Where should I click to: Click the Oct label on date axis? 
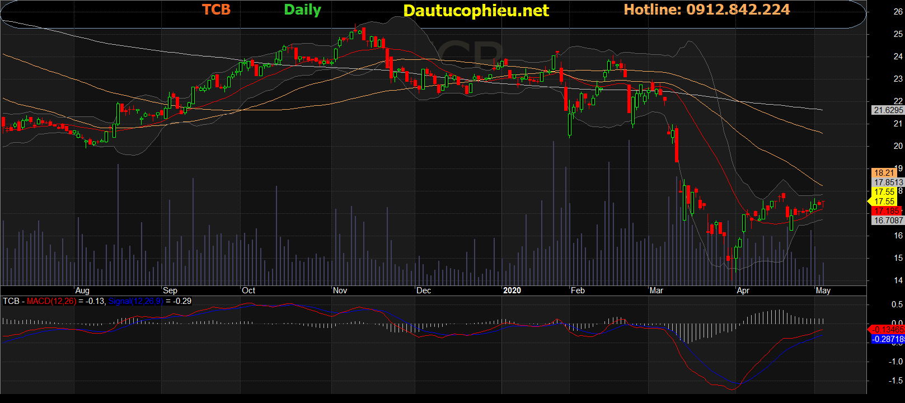[248, 290]
